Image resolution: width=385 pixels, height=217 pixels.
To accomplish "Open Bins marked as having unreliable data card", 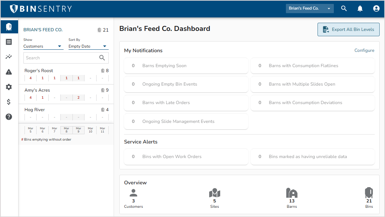I will (x=313, y=157).
